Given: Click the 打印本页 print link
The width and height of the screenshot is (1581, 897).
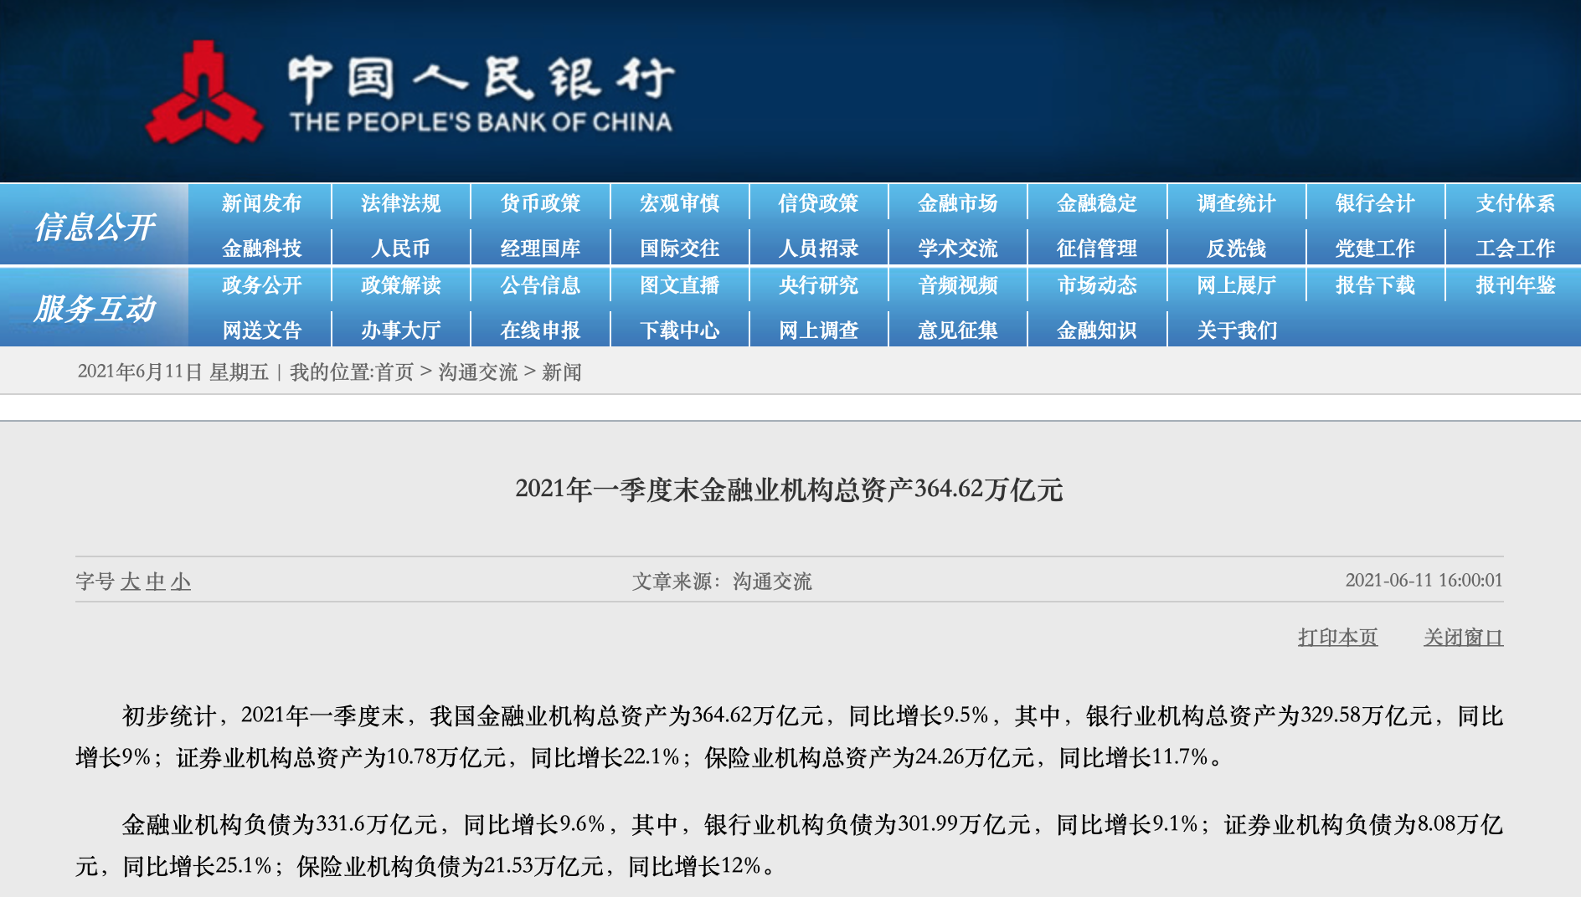Looking at the screenshot, I should [1337, 638].
